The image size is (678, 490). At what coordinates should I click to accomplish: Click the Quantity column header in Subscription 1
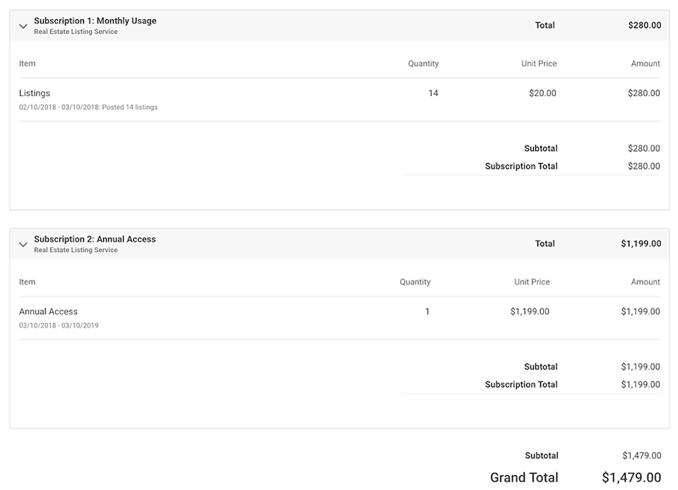click(423, 64)
